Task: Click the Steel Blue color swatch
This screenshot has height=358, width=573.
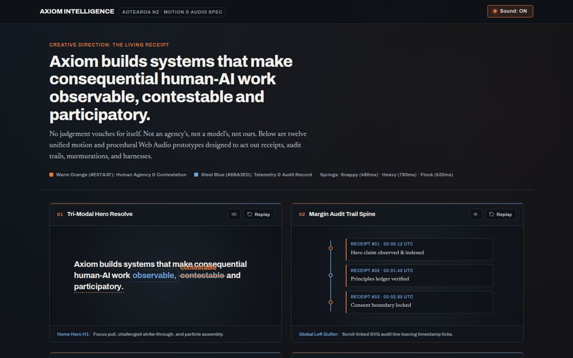Action: tap(196, 175)
